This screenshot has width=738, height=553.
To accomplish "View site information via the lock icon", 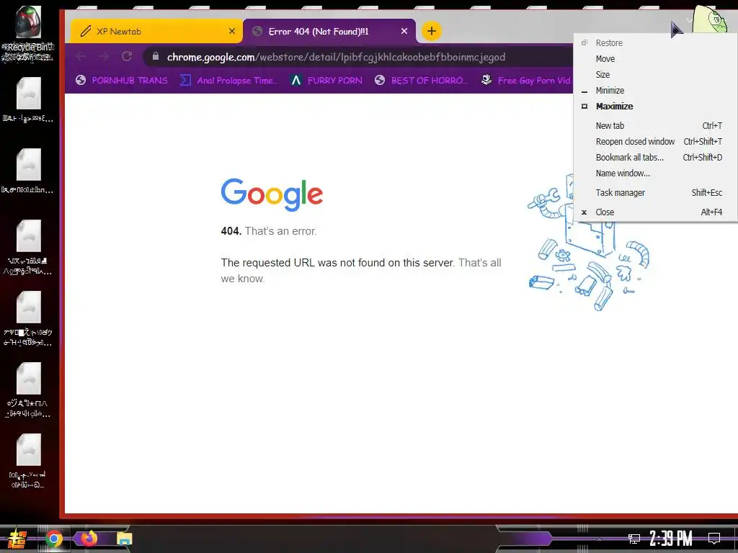I will tap(156, 56).
